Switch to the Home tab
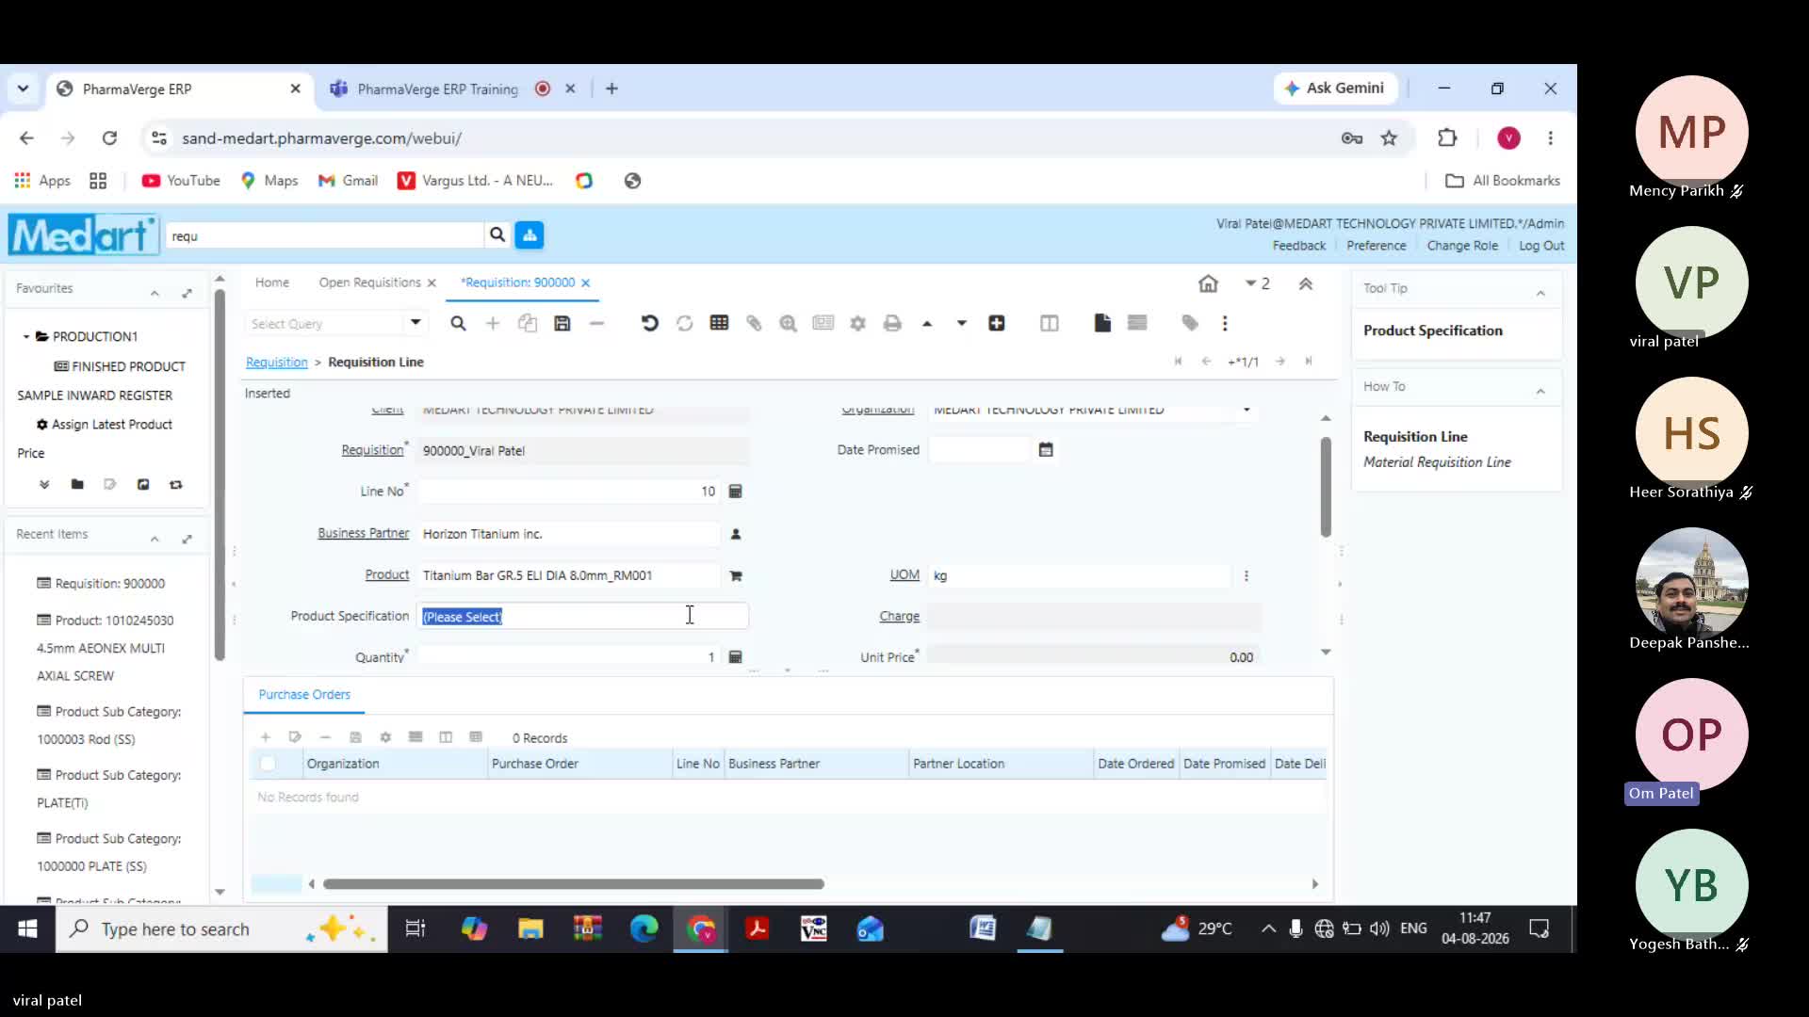Screen dimensions: 1809x1017 272,282
